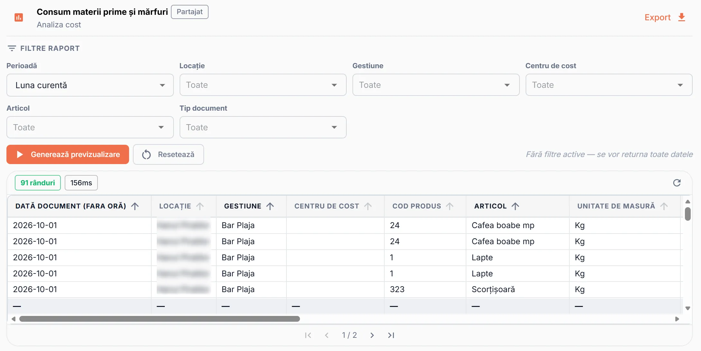Click the table scroll-right arrow
701x351 pixels.
point(677,319)
